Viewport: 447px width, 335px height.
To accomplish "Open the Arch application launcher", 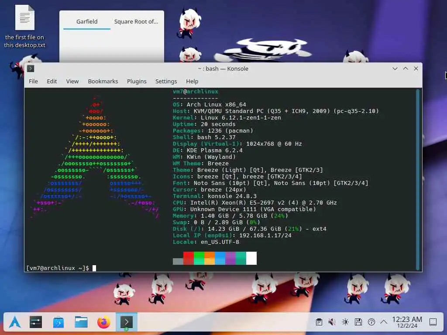I will coord(14,322).
